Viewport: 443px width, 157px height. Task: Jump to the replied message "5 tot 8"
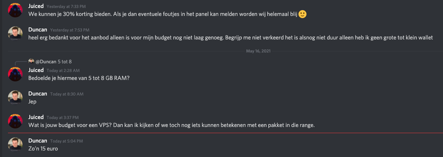point(65,61)
